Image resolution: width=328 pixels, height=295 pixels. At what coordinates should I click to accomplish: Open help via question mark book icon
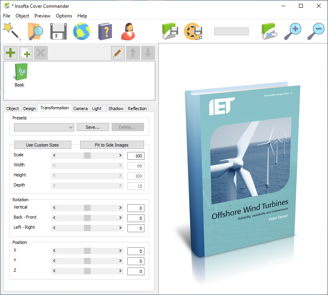105,31
